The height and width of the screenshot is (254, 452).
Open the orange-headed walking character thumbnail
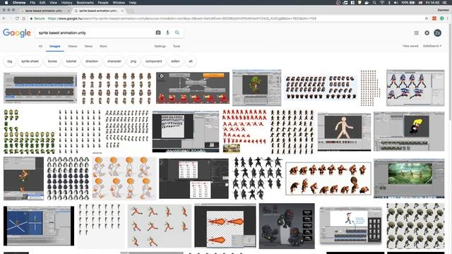pyautogui.click(x=124, y=179)
